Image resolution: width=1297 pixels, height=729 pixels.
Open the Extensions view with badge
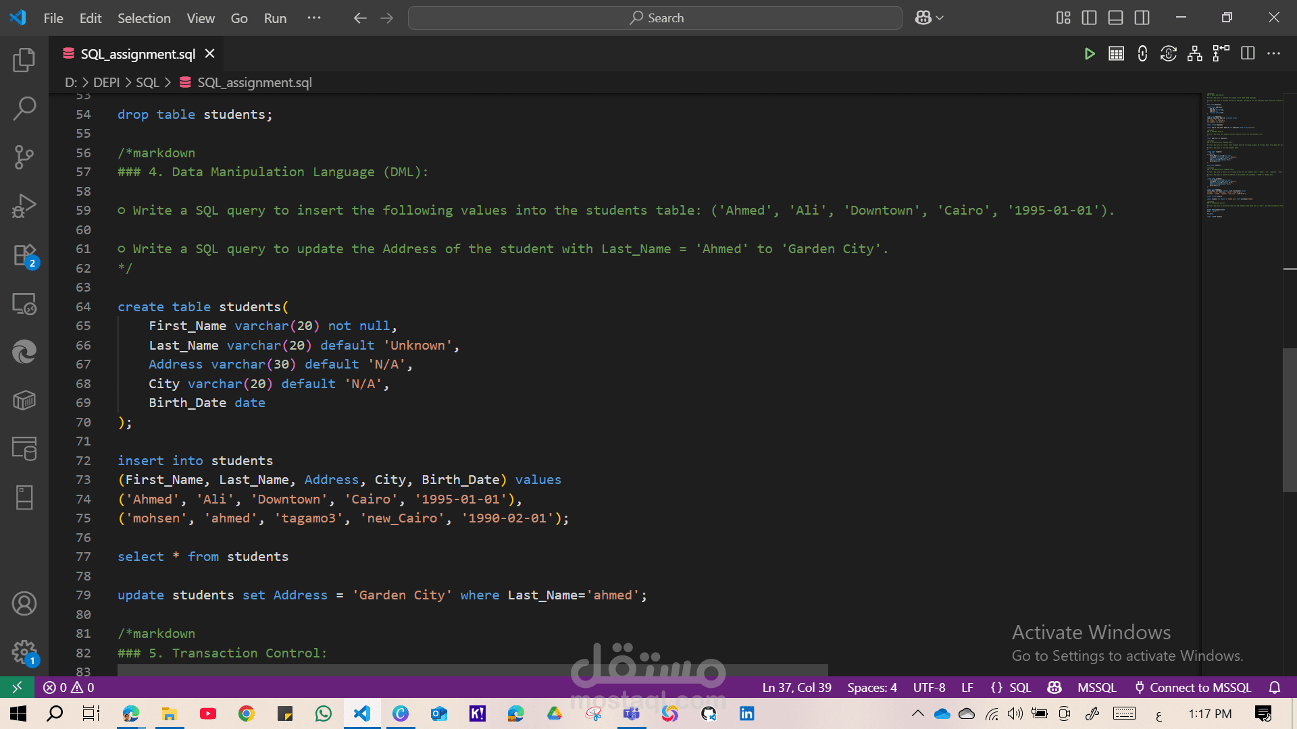[x=24, y=256]
